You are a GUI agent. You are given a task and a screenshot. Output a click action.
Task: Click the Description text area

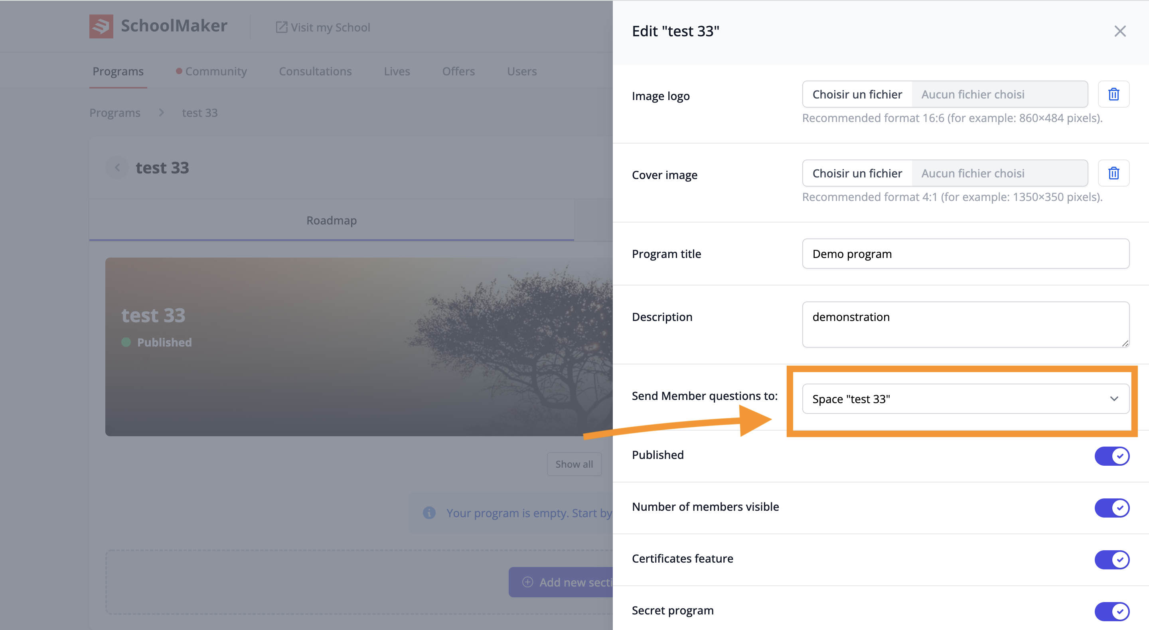[965, 325]
